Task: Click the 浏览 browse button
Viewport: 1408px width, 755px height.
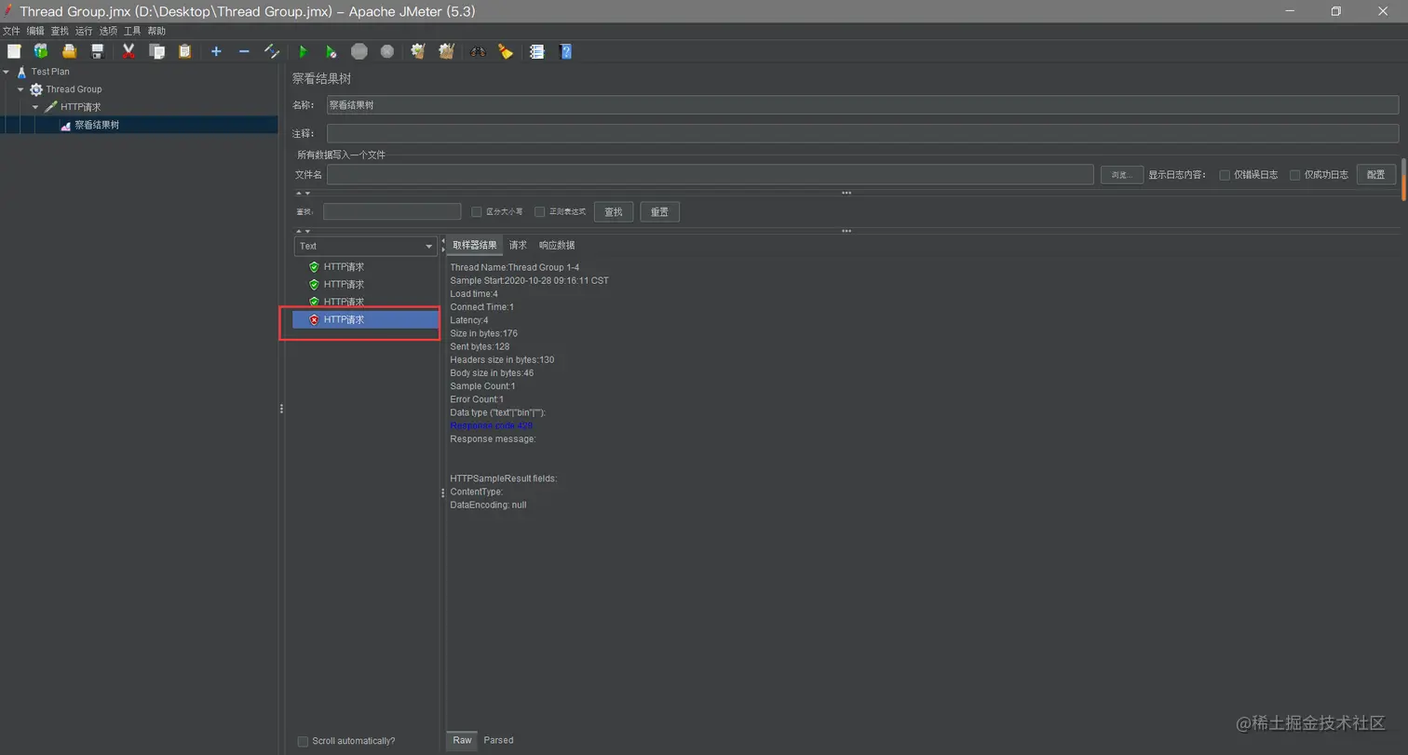Action: pyautogui.click(x=1122, y=175)
